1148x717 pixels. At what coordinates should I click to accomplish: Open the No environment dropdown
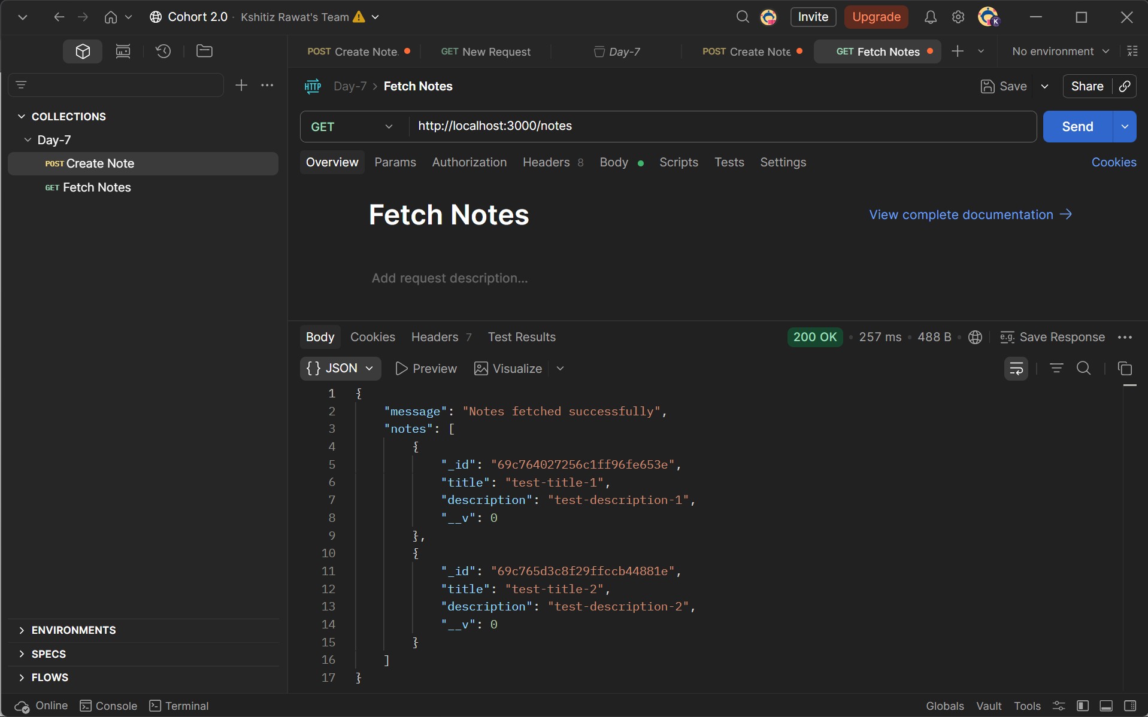click(1060, 51)
